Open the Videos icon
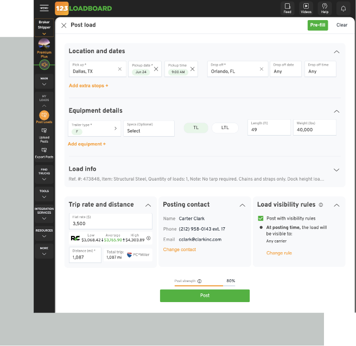Screen dimensions: 356x346 click(x=306, y=8)
